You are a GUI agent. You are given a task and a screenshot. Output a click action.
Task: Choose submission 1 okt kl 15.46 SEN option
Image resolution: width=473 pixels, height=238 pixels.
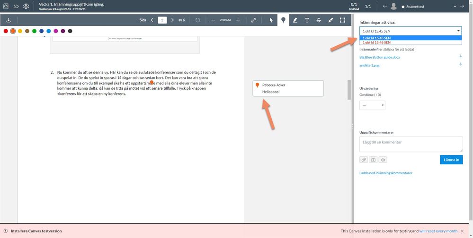coord(411,42)
